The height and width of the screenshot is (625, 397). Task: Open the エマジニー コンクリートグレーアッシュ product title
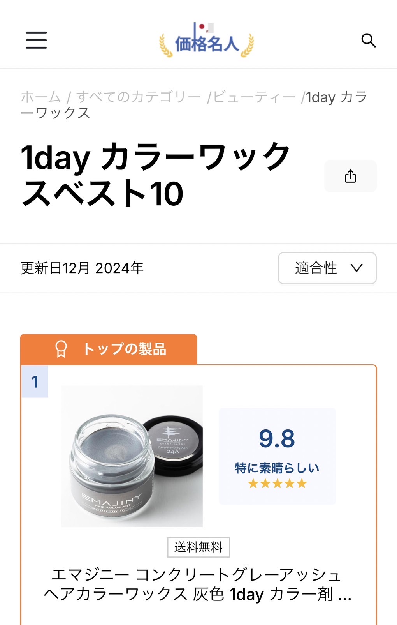click(198, 584)
